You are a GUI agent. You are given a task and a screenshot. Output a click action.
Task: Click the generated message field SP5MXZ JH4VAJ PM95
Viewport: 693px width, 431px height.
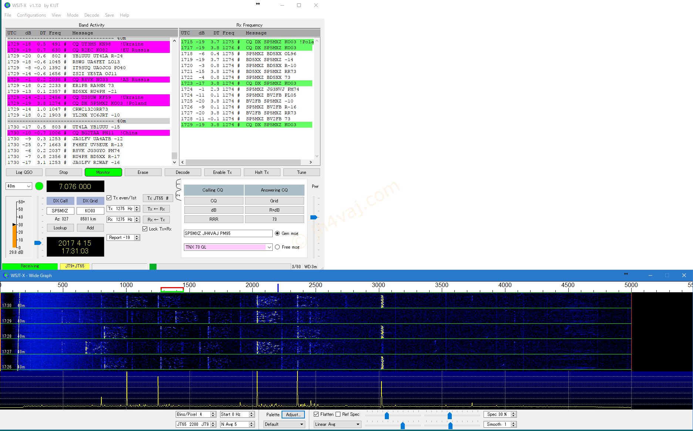pos(228,233)
